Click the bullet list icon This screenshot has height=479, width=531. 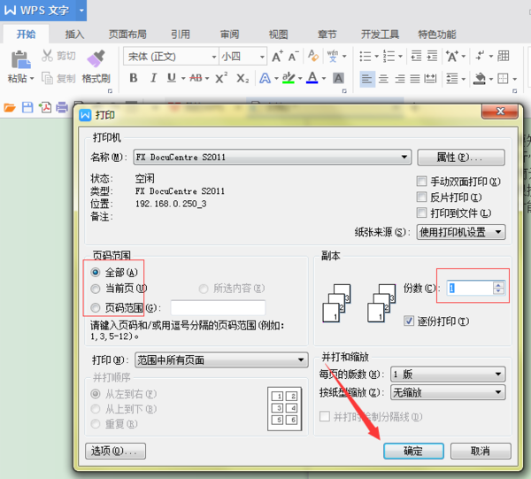pyautogui.click(x=365, y=56)
